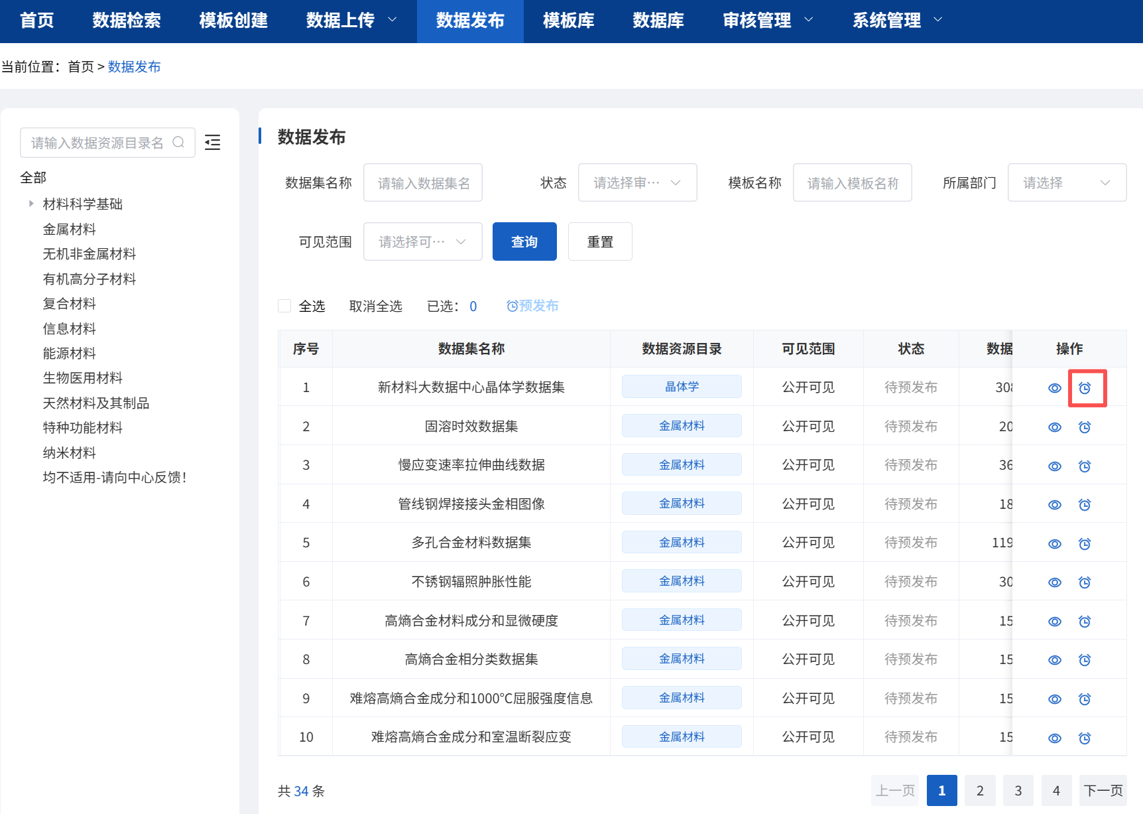
Task: Open the 模板库 navigation tab
Action: click(568, 21)
